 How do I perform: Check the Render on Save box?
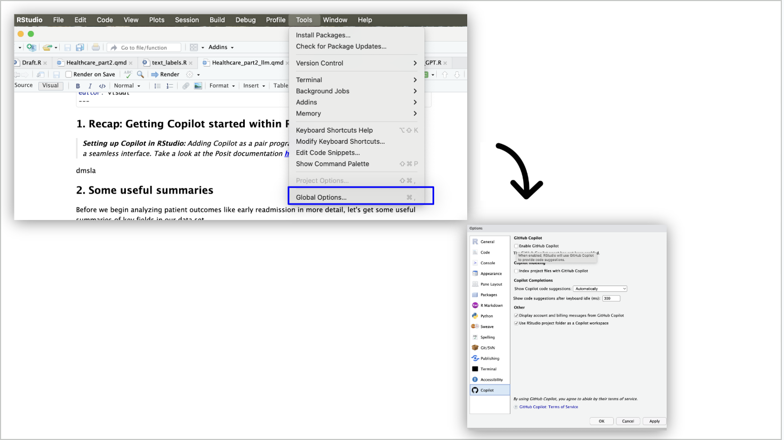tap(69, 75)
